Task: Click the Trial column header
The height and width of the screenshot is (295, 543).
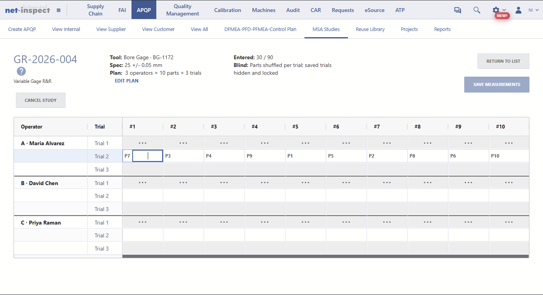Action: click(x=105, y=127)
